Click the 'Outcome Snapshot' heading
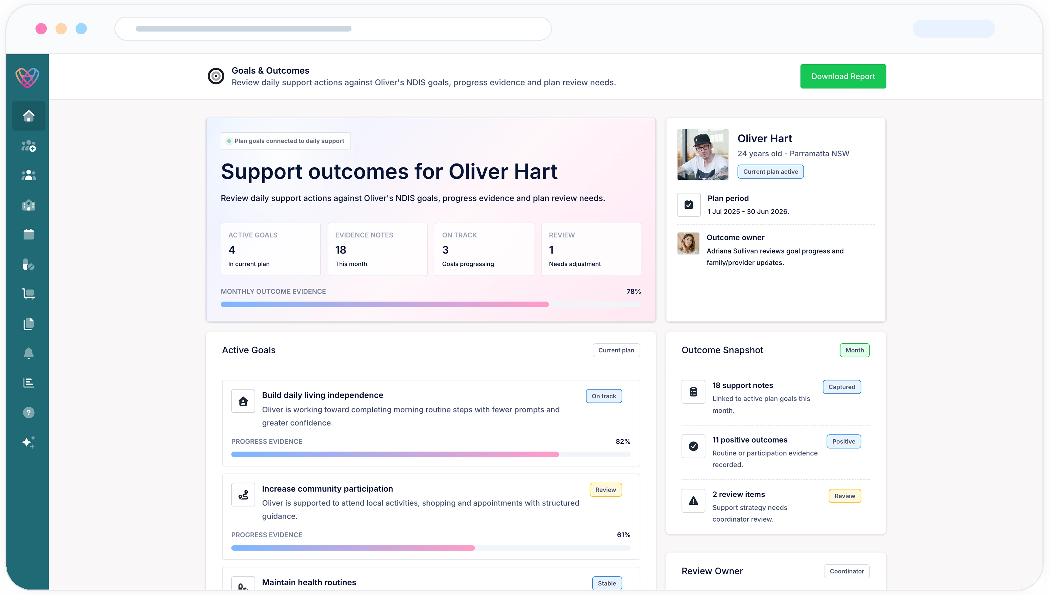The image size is (1050, 595). pos(722,350)
